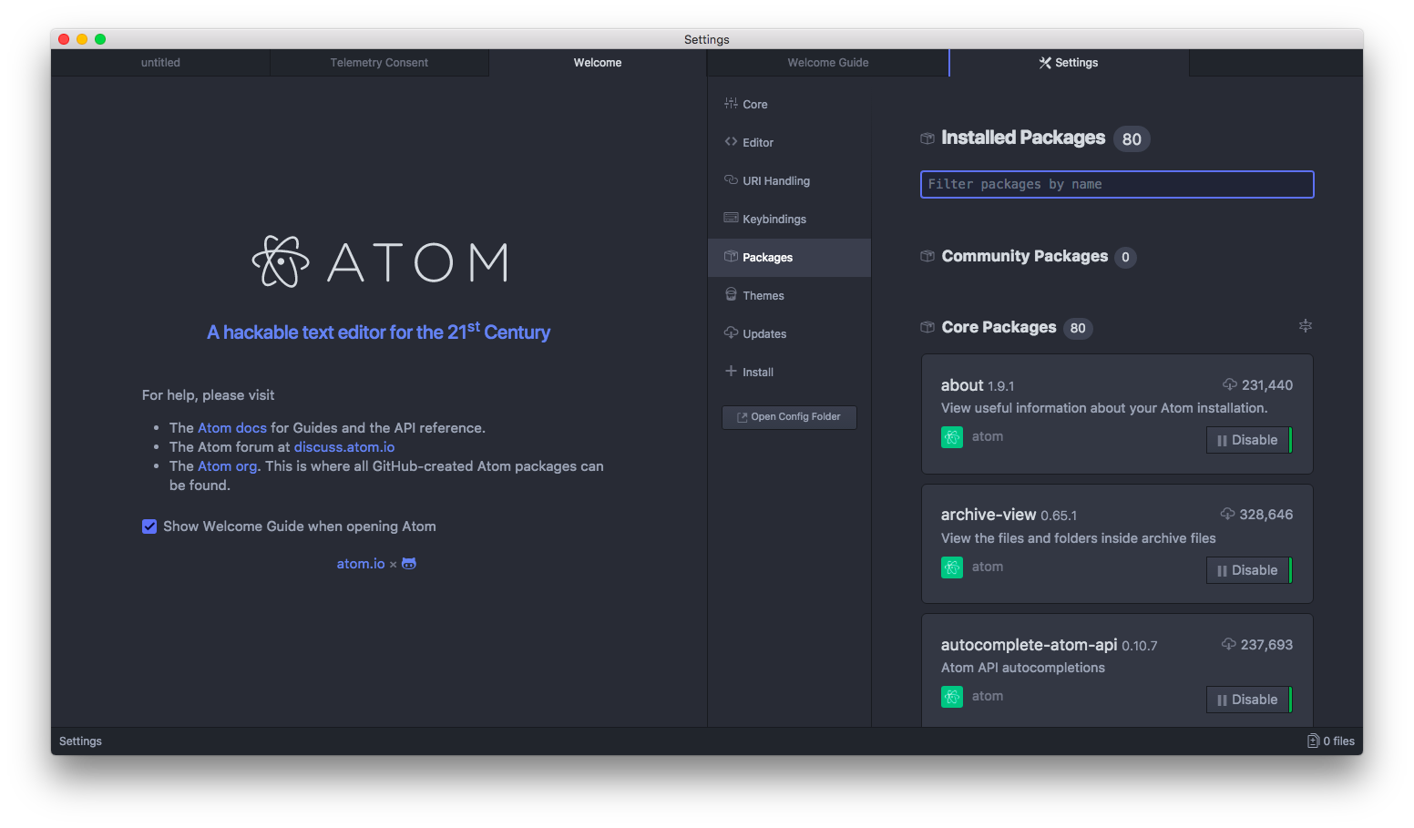Image resolution: width=1414 pixels, height=828 pixels.
Task: Click the Community Packages heading
Action: [1025, 257]
